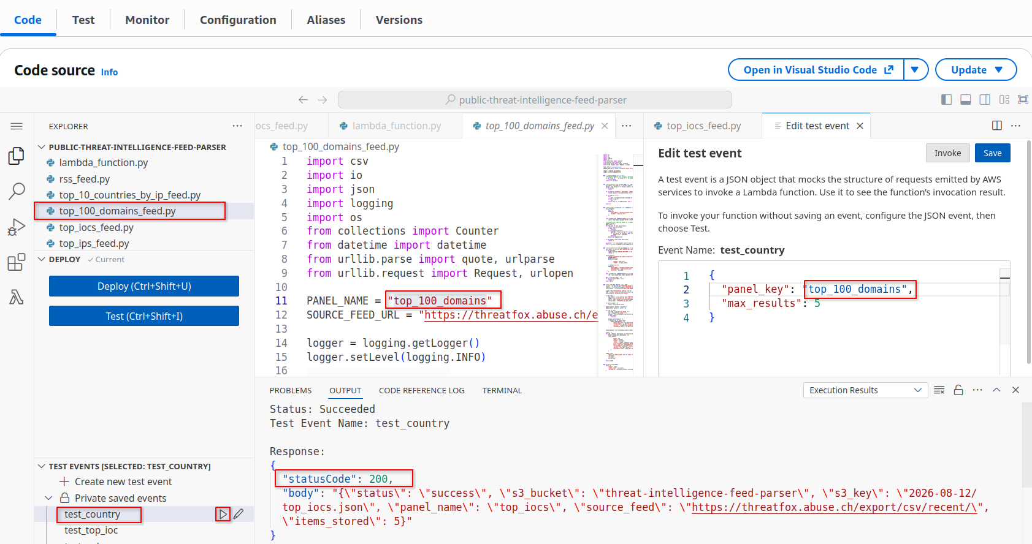Open the Explorer files icon in sidebar
Viewport: 1032px width, 544px height.
pyautogui.click(x=17, y=156)
